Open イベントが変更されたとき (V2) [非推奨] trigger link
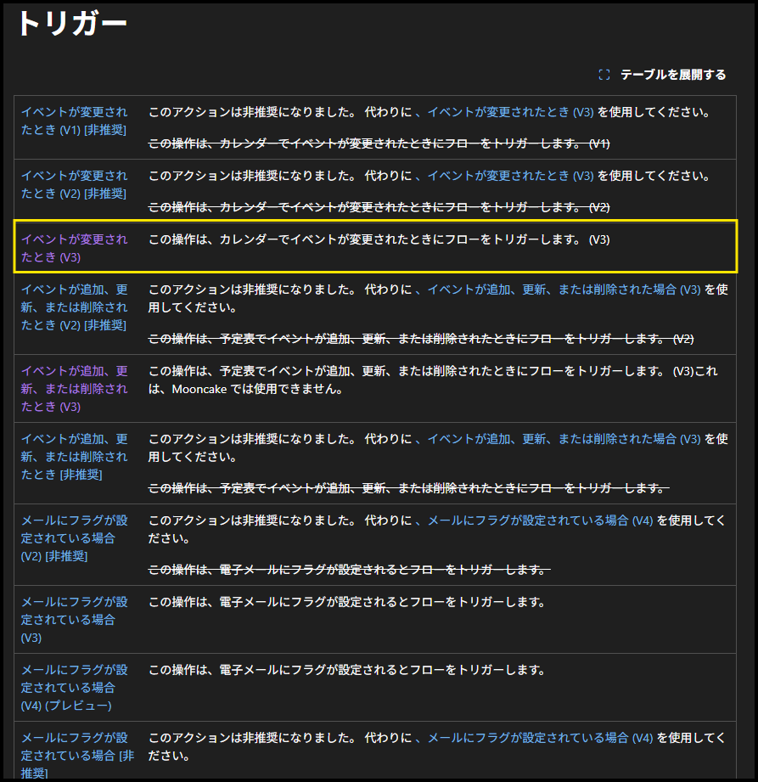This screenshot has width=758, height=782. (74, 184)
